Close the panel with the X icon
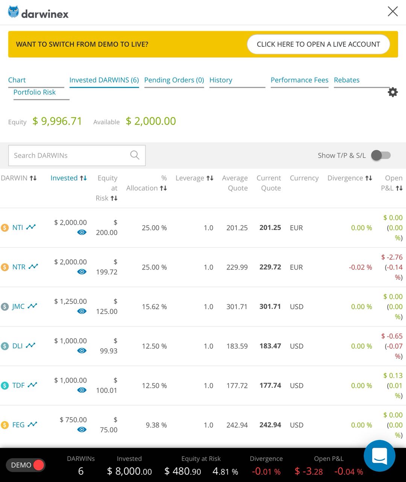The image size is (406, 482). tap(392, 11)
